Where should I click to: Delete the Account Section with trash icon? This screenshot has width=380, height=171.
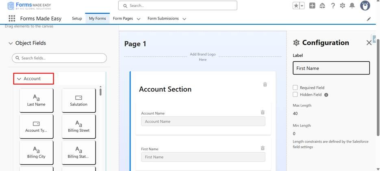coord(265,84)
